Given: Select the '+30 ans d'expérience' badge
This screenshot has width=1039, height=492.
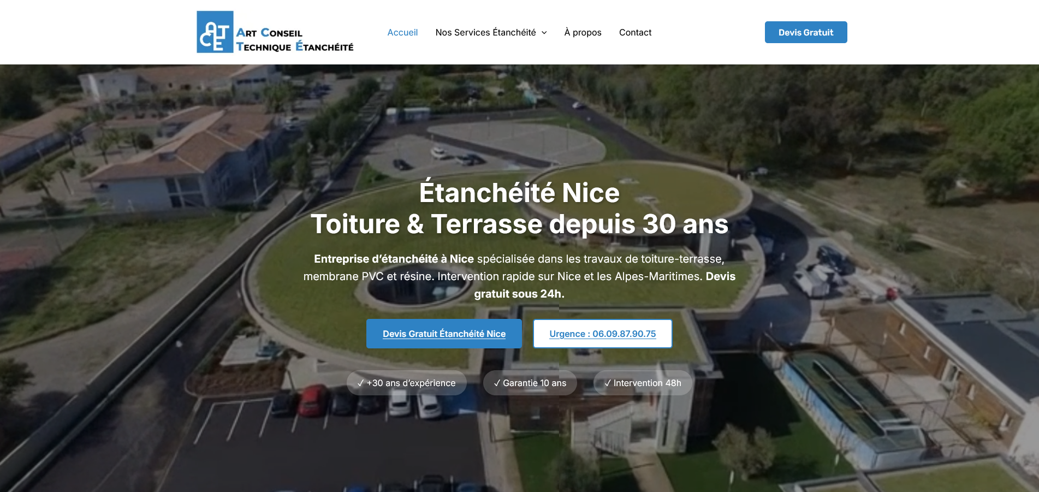Looking at the screenshot, I should pyautogui.click(x=407, y=383).
